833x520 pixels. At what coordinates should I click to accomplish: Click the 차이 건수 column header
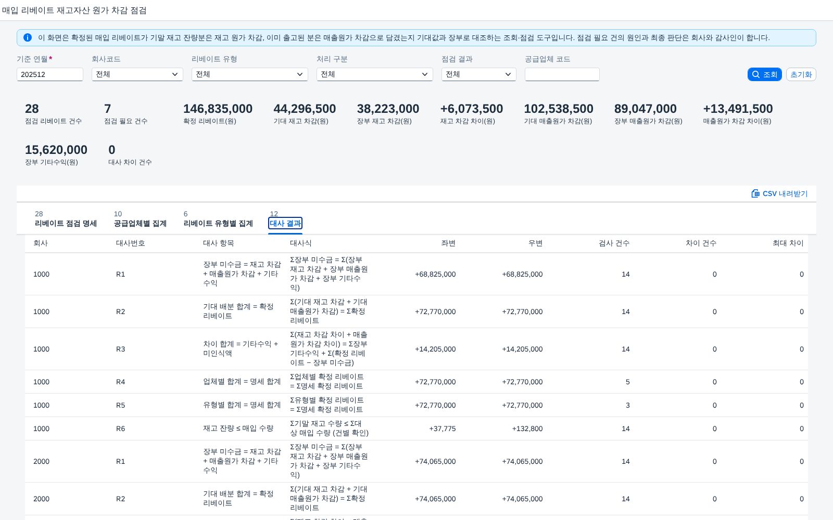coord(701,243)
